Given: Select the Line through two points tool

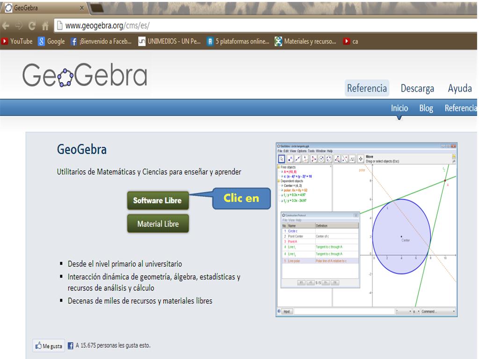Looking at the screenshot, I should coord(298,158).
